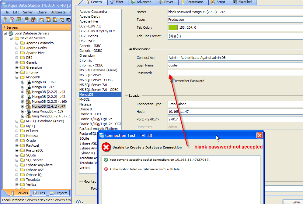The height and width of the screenshot is (204, 303).
Task: Collapse the MongoDB folder in tree
Action: tap(17, 77)
